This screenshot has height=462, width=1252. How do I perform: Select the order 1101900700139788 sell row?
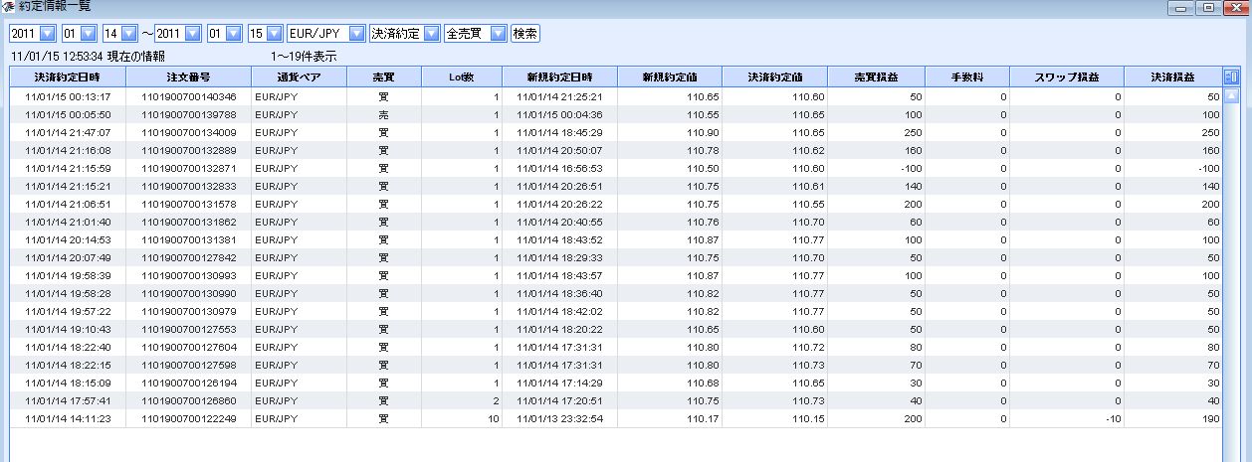click(x=189, y=115)
